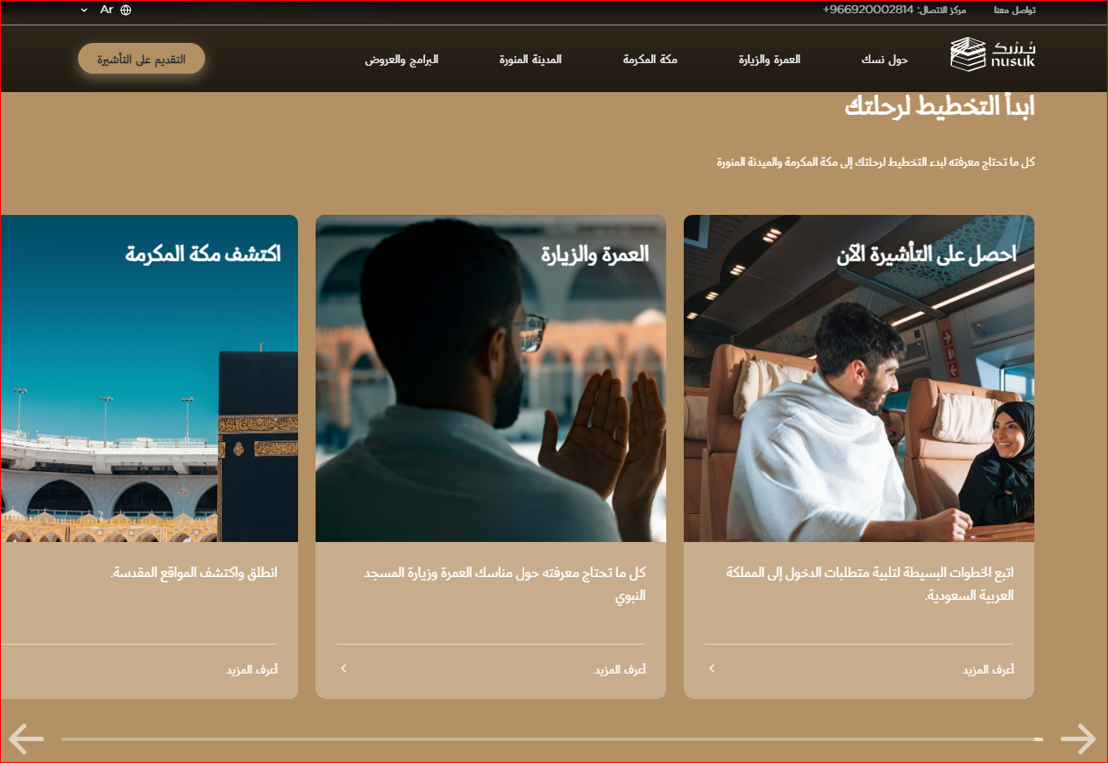Open the Ar language selector
Image resolution: width=1108 pixels, height=763 pixels.
click(107, 10)
